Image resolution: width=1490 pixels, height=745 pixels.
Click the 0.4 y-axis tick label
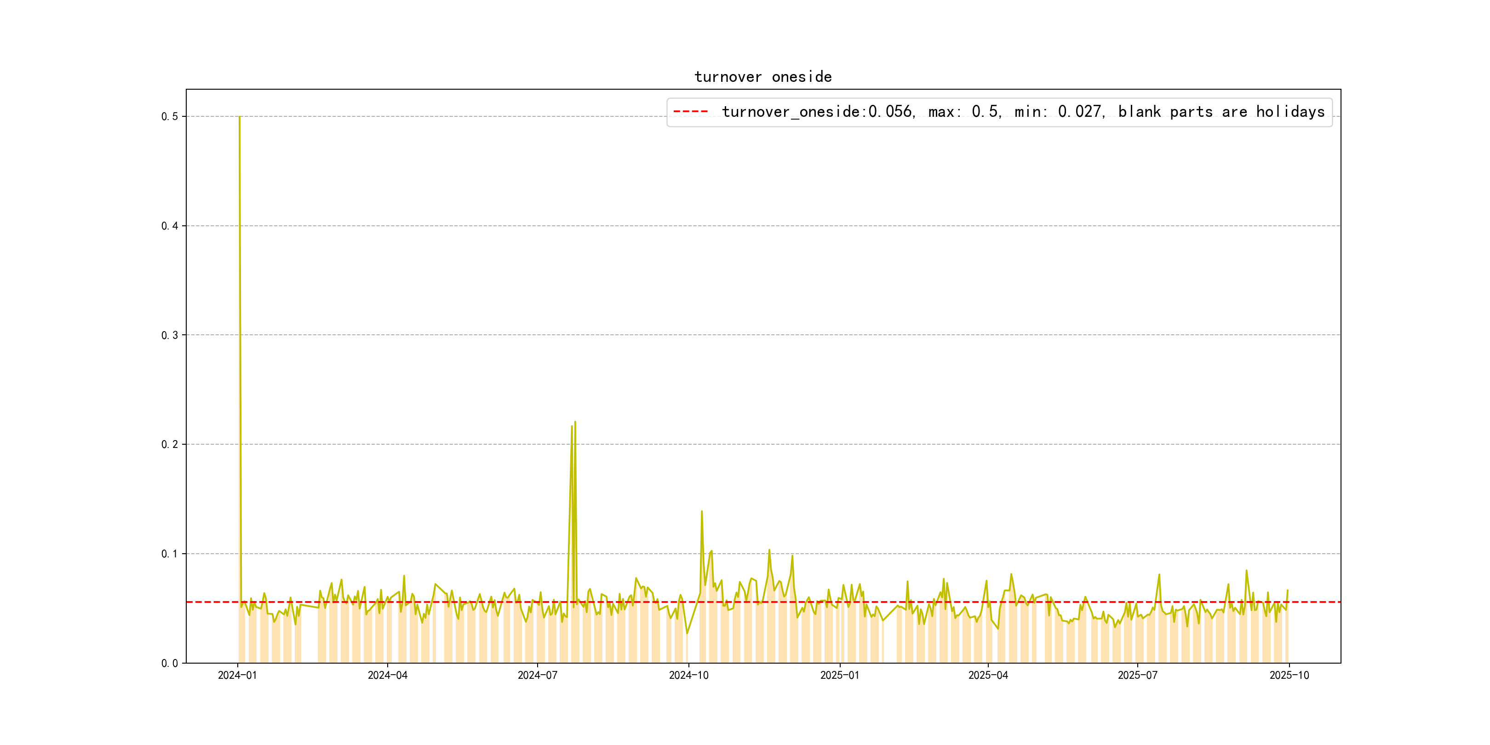[x=170, y=226]
